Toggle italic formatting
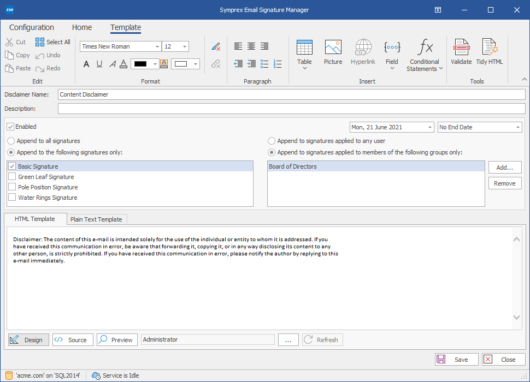The width and height of the screenshot is (530, 382). point(112,64)
